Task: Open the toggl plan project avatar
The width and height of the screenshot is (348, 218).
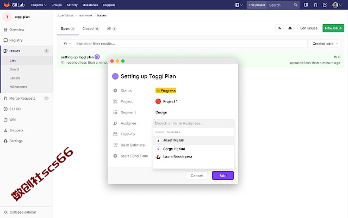Action: (x=7, y=17)
